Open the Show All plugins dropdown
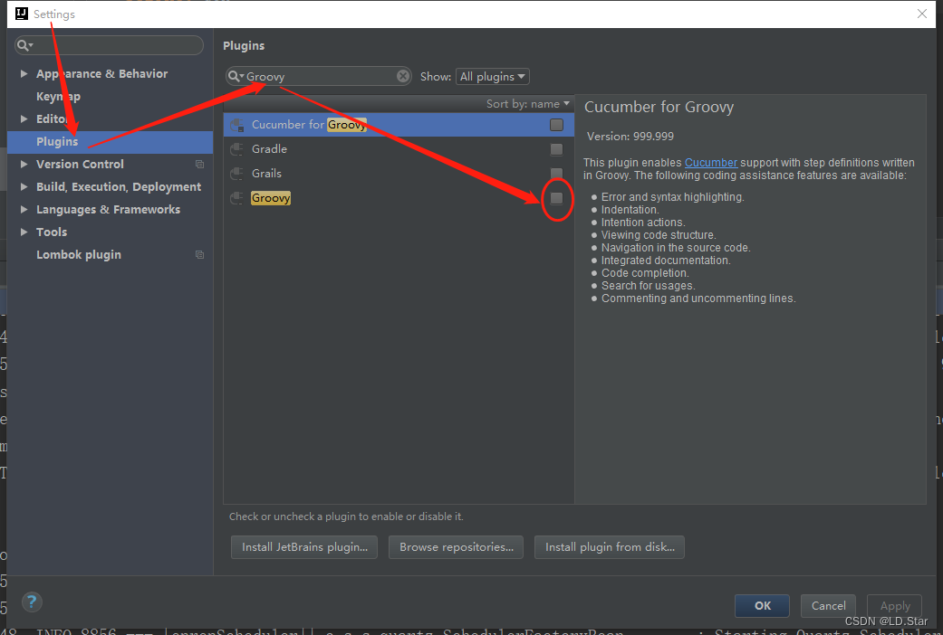The width and height of the screenshot is (943, 635). [x=493, y=76]
